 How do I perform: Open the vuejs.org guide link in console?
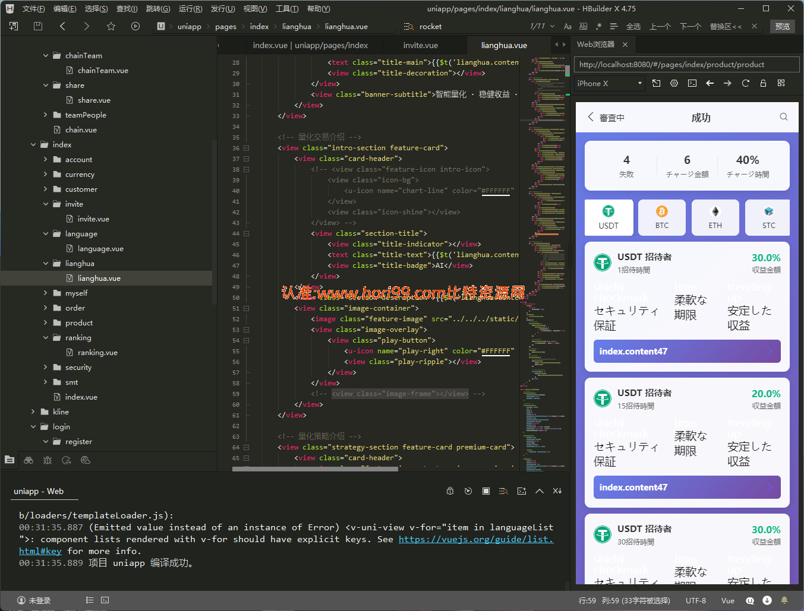(x=476, y=539)
